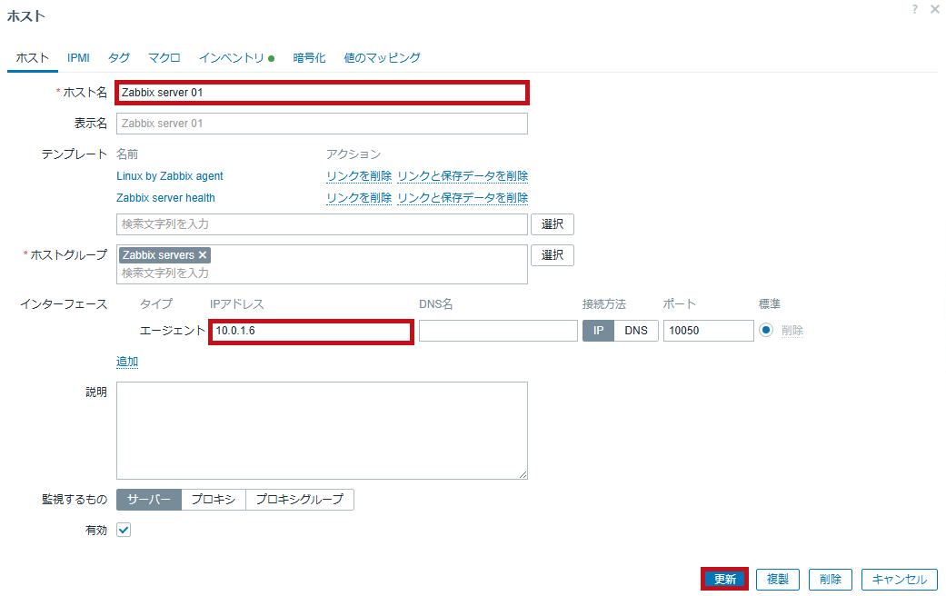This screenshot has height=596, width=946.
Task: Select IP connection method
Action: click(x=598, y=331)
